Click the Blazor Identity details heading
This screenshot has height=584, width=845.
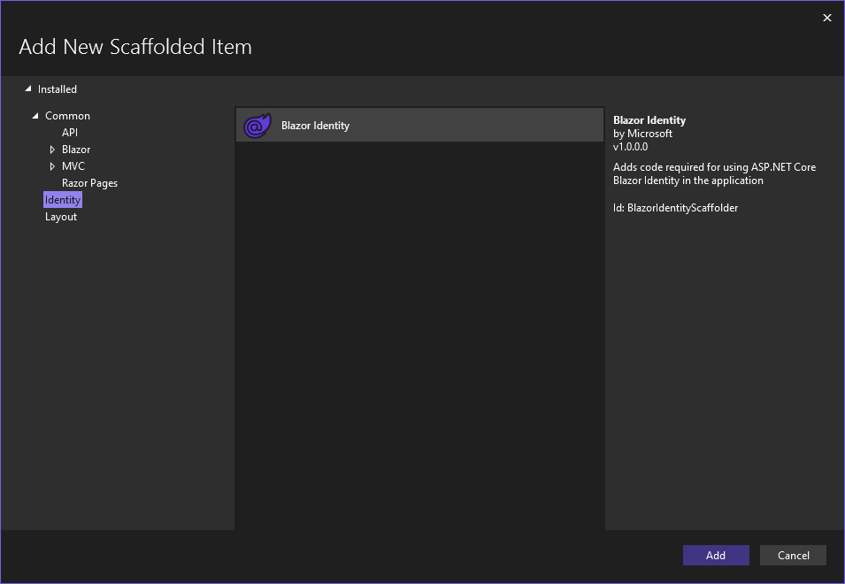pos(649,119)
